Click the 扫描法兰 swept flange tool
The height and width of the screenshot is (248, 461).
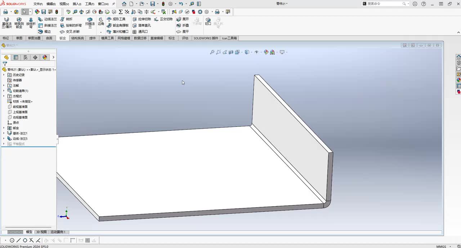[x=90, y=23]
